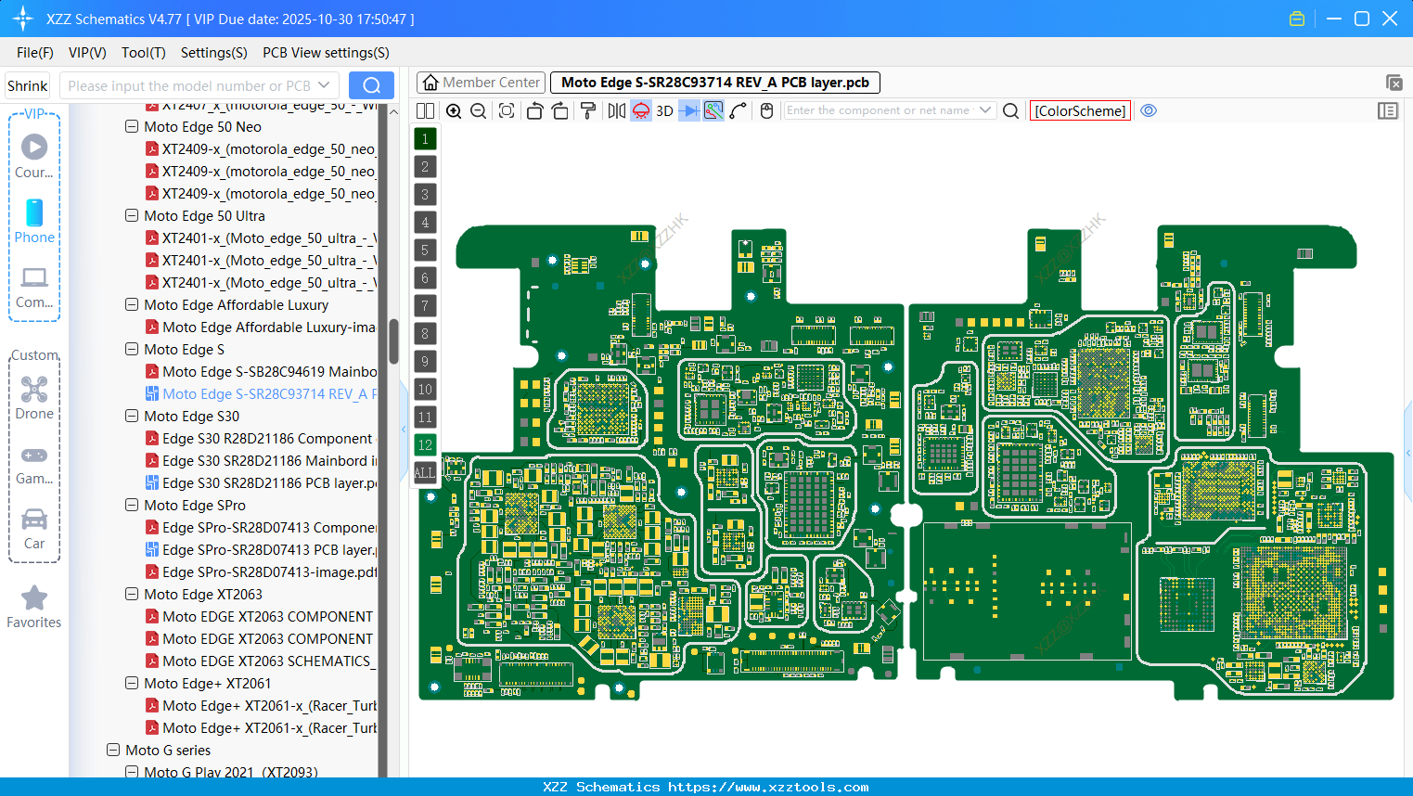Enable ALL layers display
Viewport: 1413px width, 796px height.
pos(425,472)
